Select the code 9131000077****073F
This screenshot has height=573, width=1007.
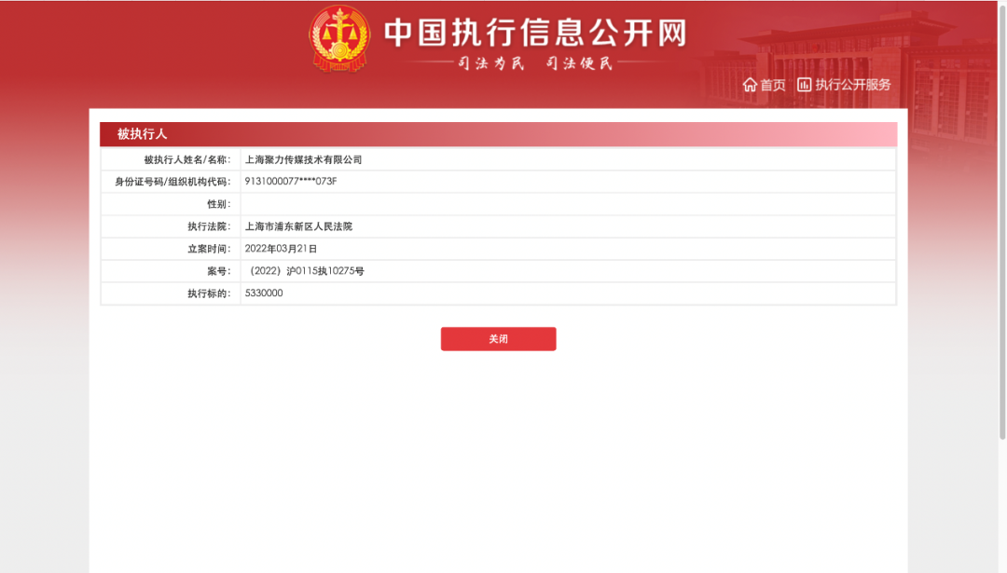(x=290, y=182)
